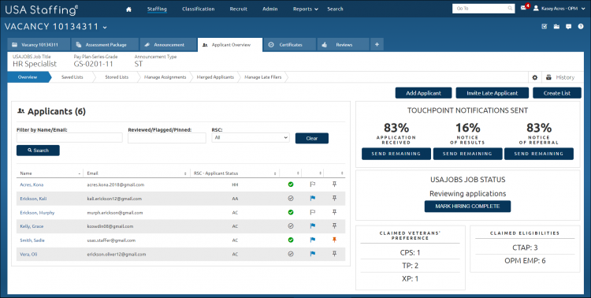The width and height of the screenshot is (591, 298).
Task: Unpin applicant Smith, Sadie
Action: click(x=334, y=240)
